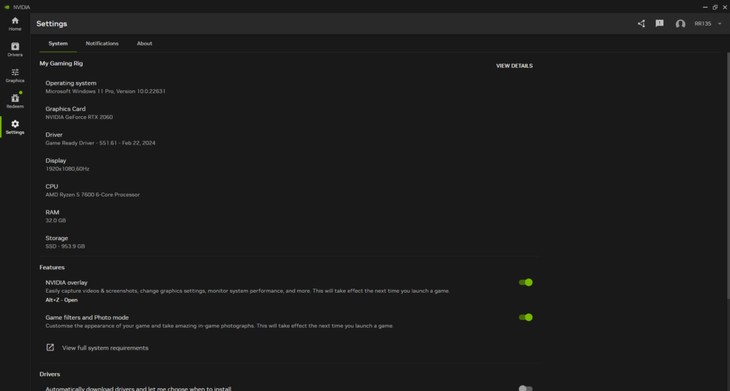Open the Home section in sidebar
This screenshot has width=730, height=391.
[15, 24]
